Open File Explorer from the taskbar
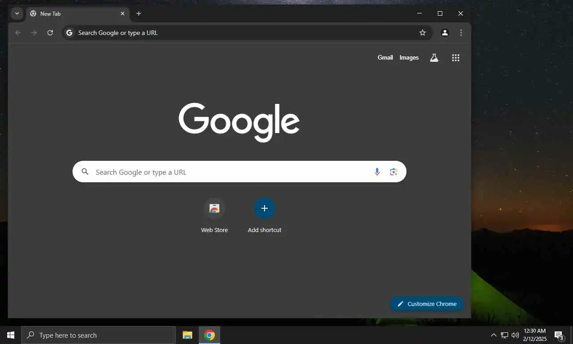The width and height of the screenshot is (573, 344). (x=188, y=335)
